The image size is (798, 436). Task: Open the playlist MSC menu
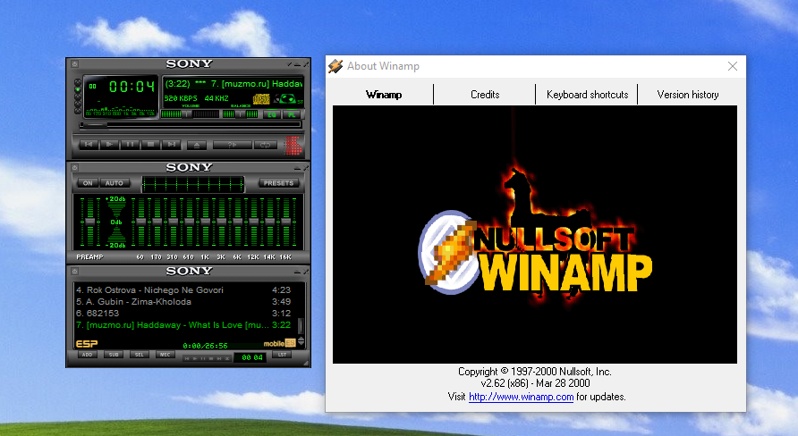coord(166,355)
